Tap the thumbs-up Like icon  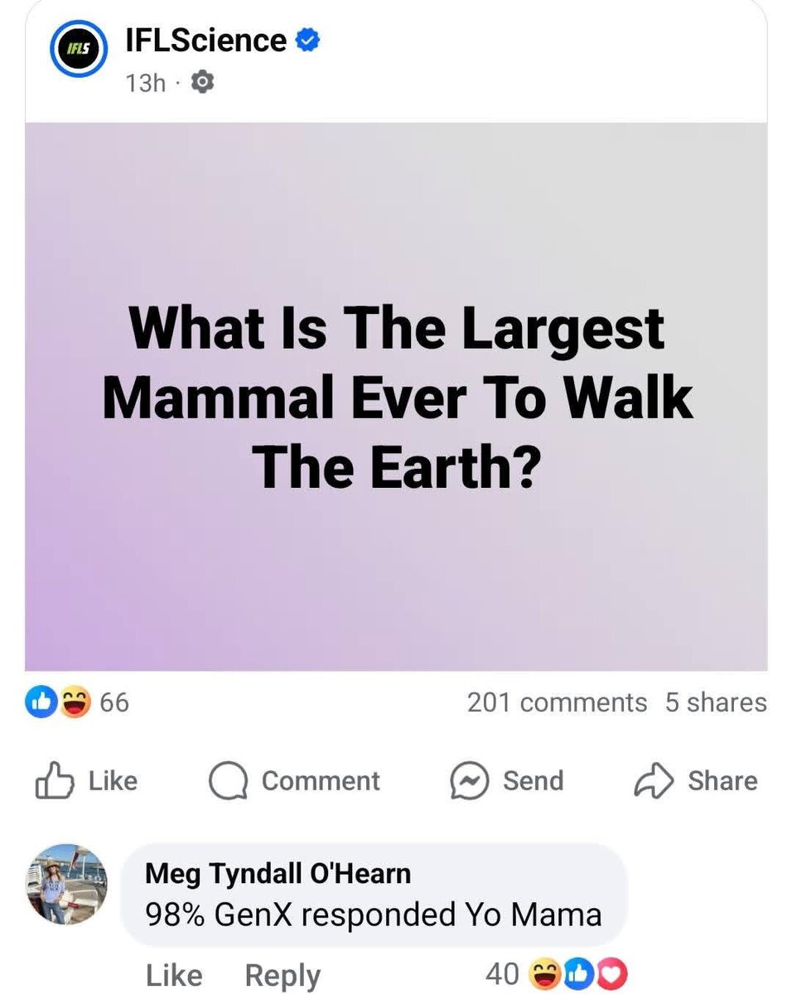51,781
